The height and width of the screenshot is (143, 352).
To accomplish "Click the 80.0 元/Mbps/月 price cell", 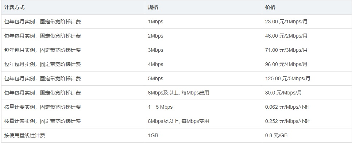I will click(307, 93).
